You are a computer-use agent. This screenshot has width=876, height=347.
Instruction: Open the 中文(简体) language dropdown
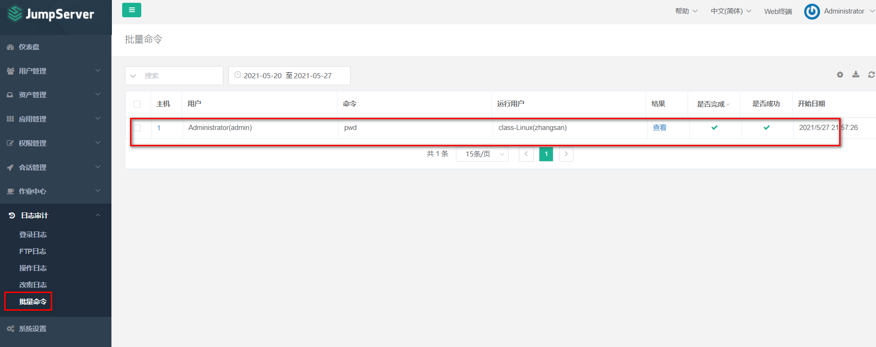[x=731, y=11]
